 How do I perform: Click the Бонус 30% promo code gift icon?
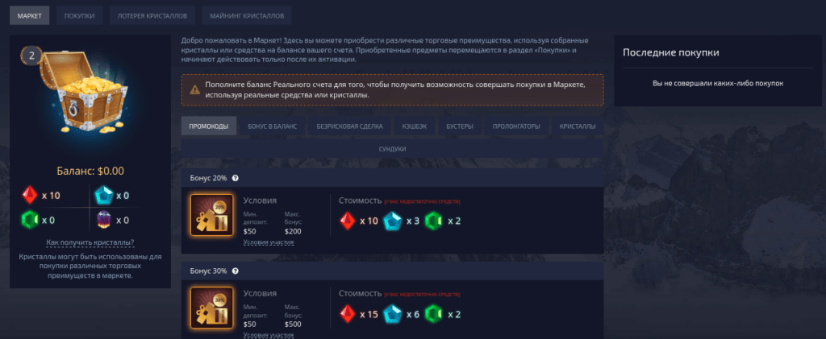tap(211, 308)
